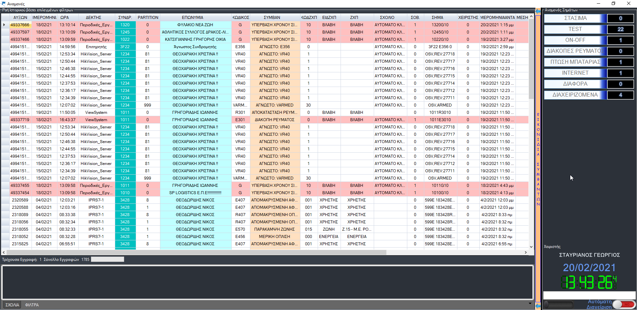The height and width of the screenshot is (310, 637).
Task: Click the TEST signals button
Action: [575, 29]
